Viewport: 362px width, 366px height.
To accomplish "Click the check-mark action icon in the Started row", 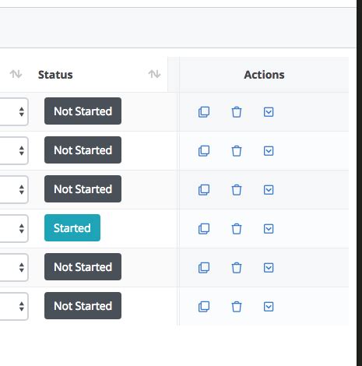I will click(269, 229).
